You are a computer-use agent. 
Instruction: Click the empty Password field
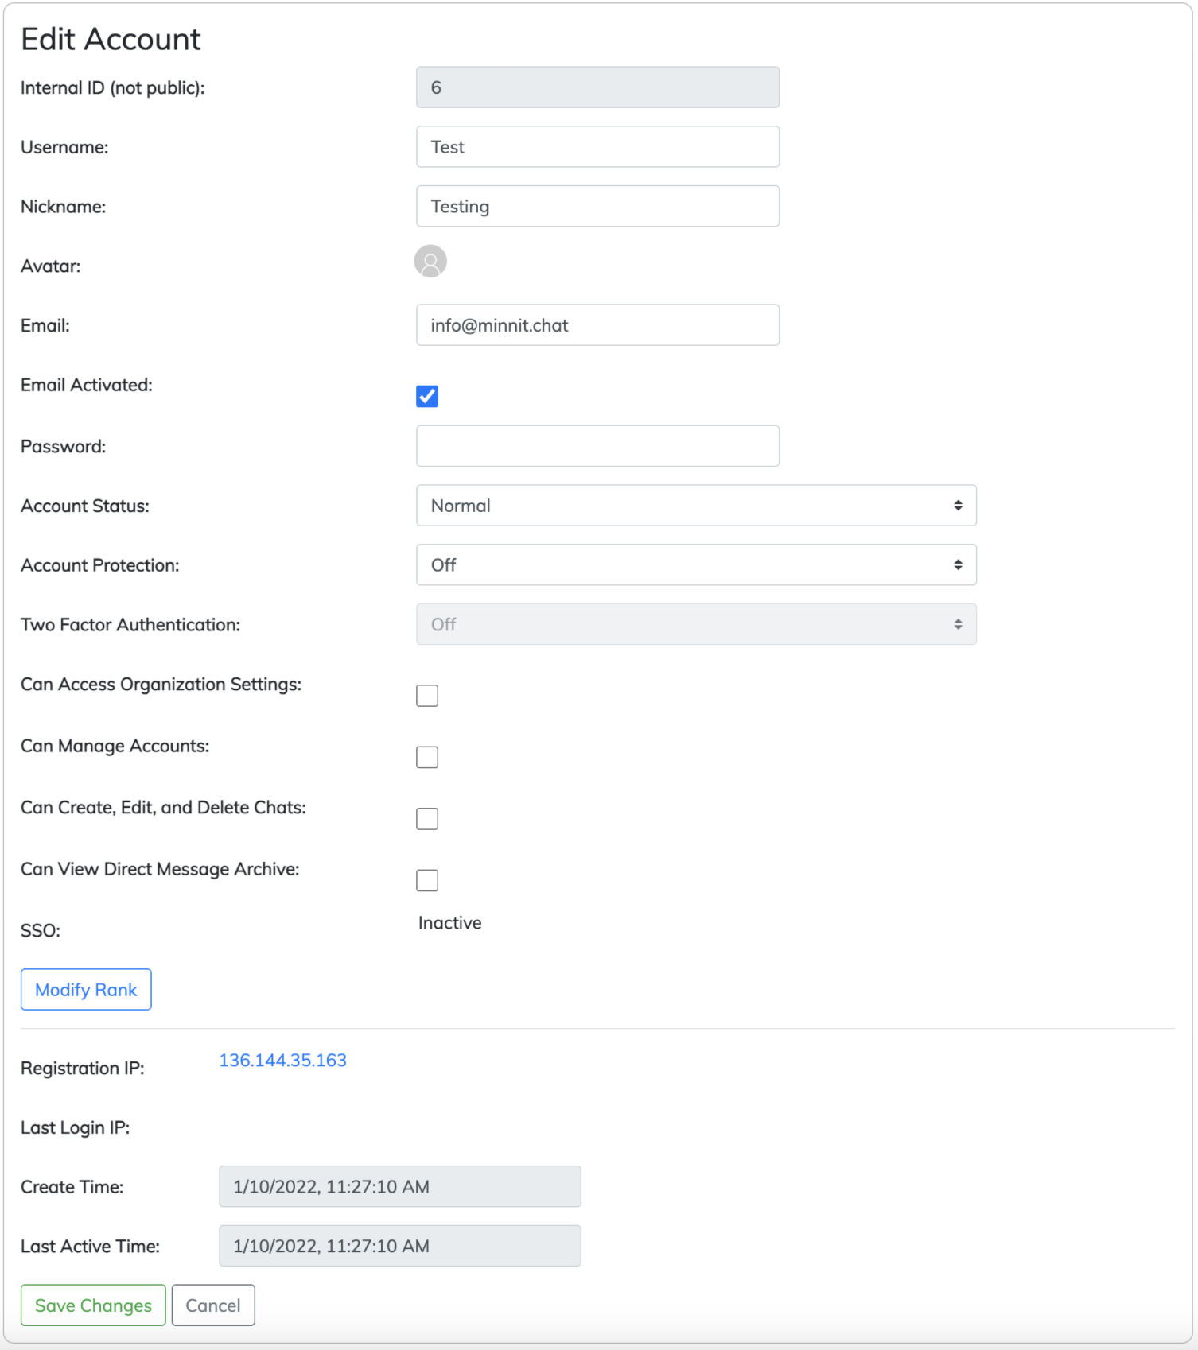point(597,446)
